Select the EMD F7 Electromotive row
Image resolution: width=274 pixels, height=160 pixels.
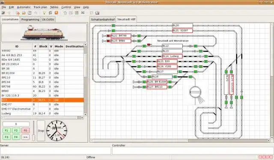(42, 109)
